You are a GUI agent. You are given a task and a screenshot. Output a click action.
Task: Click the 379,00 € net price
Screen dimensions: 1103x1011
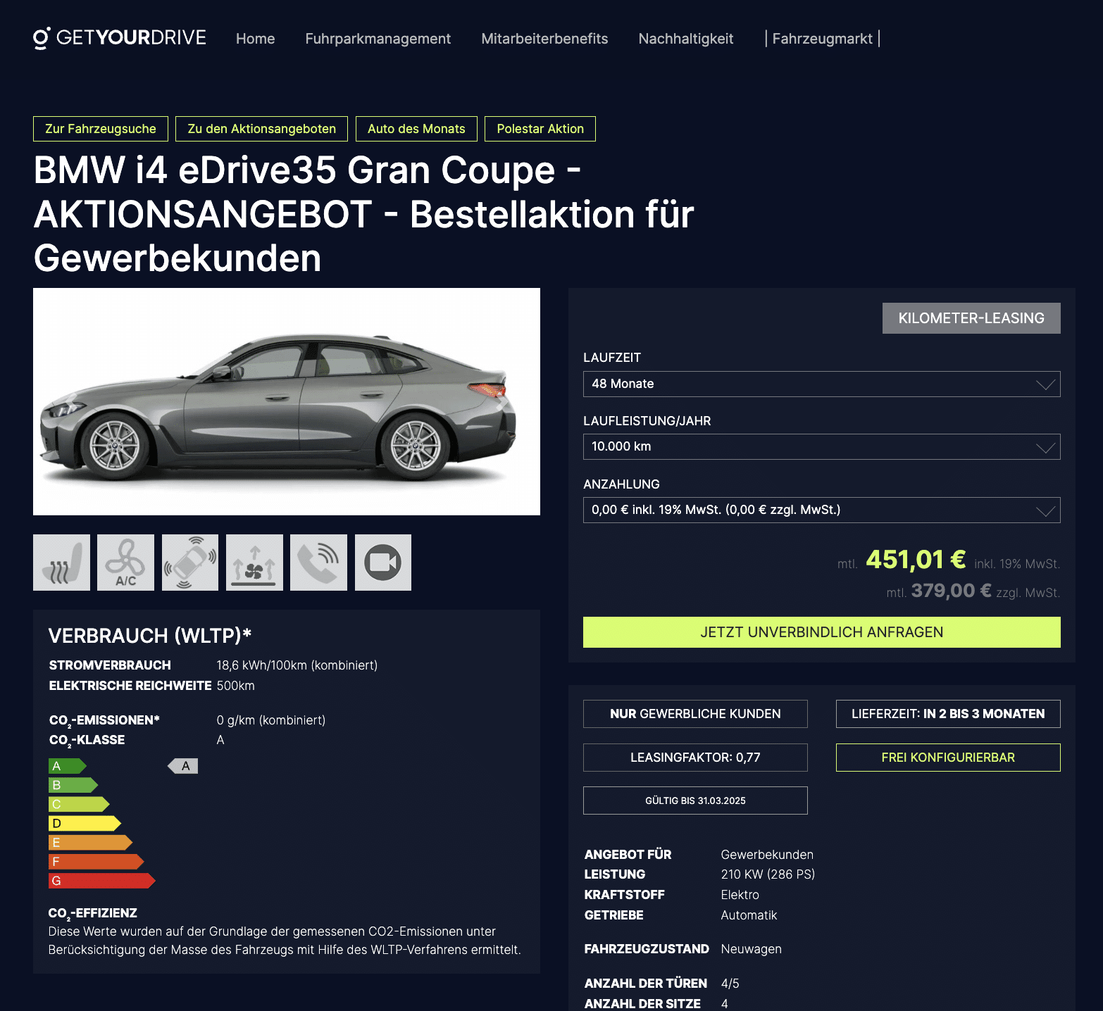tap(951, 591)
